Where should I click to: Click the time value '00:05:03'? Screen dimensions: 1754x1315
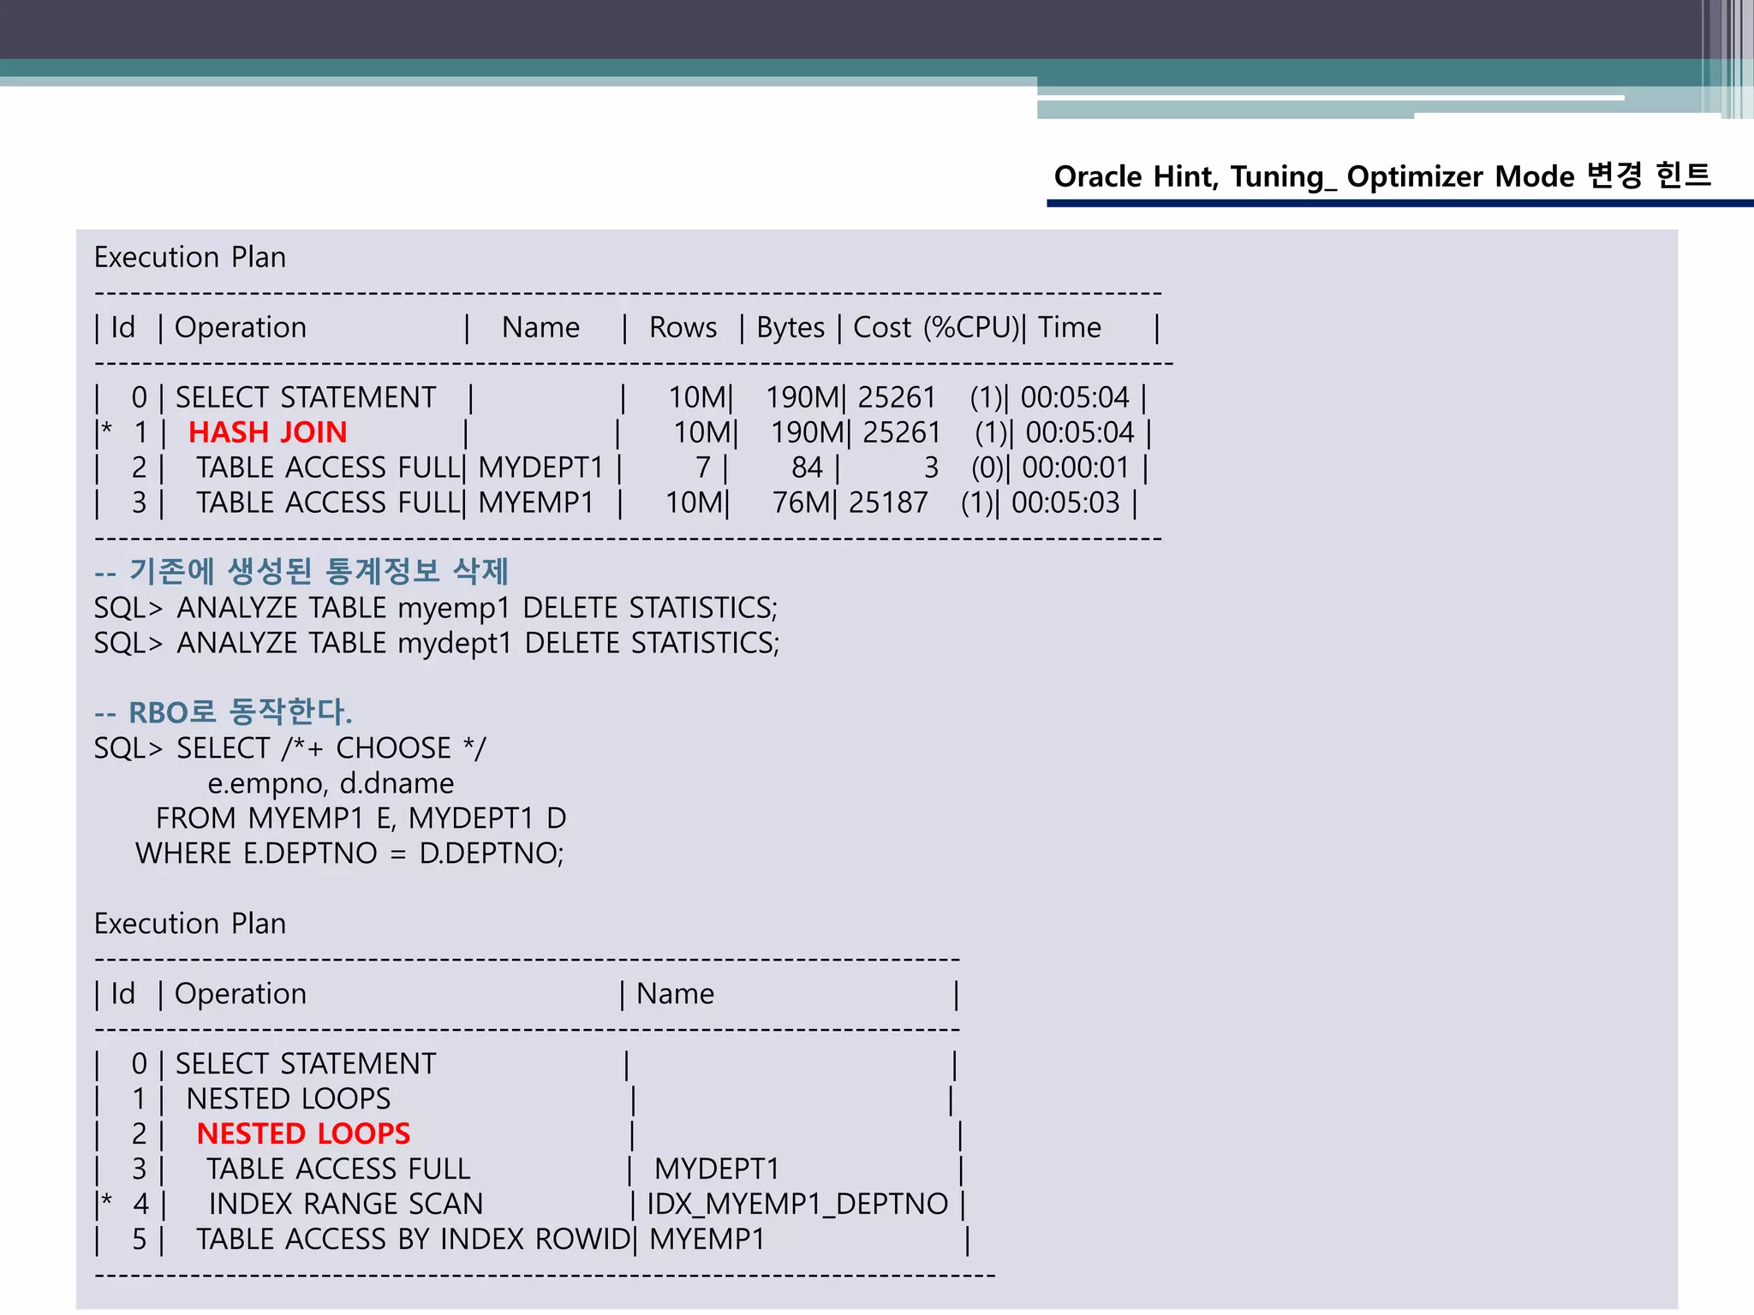tap(1065, 503)
